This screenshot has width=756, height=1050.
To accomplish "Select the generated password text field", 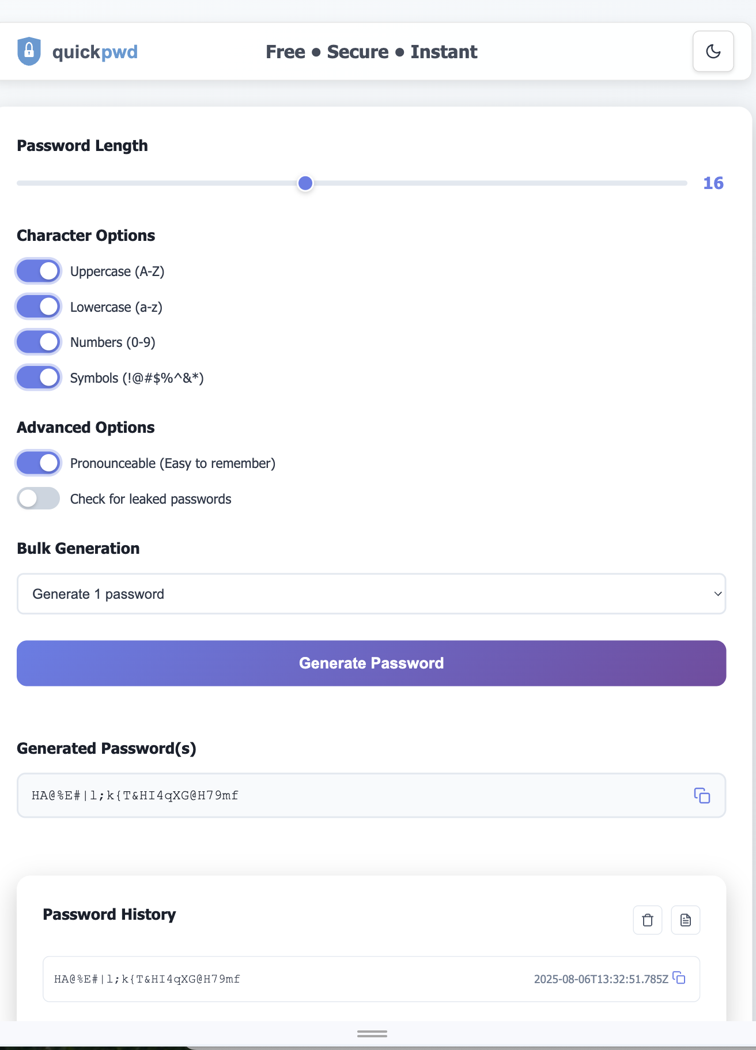I will (x=371, y=795).
